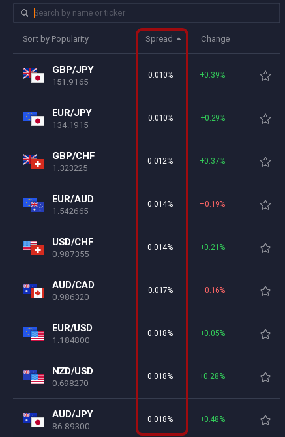The image size is (285, 437).
Task: Click the magnifier search icon
Action: [25, 13]
